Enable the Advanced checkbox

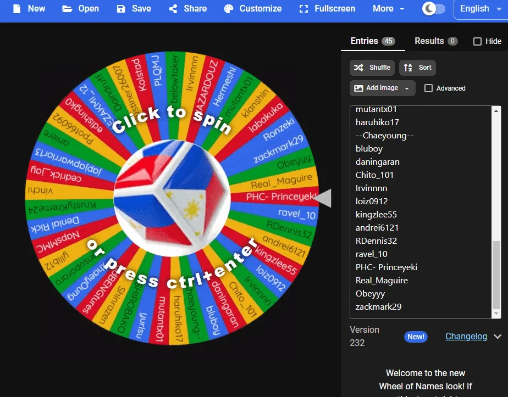coord(428,88)
